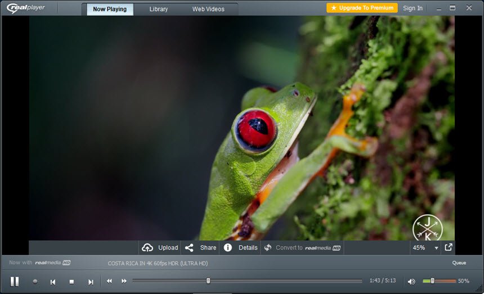This screenshot has width=484, height=294.
Task: Switch to Now Playing tab
Action: [110, 9]
